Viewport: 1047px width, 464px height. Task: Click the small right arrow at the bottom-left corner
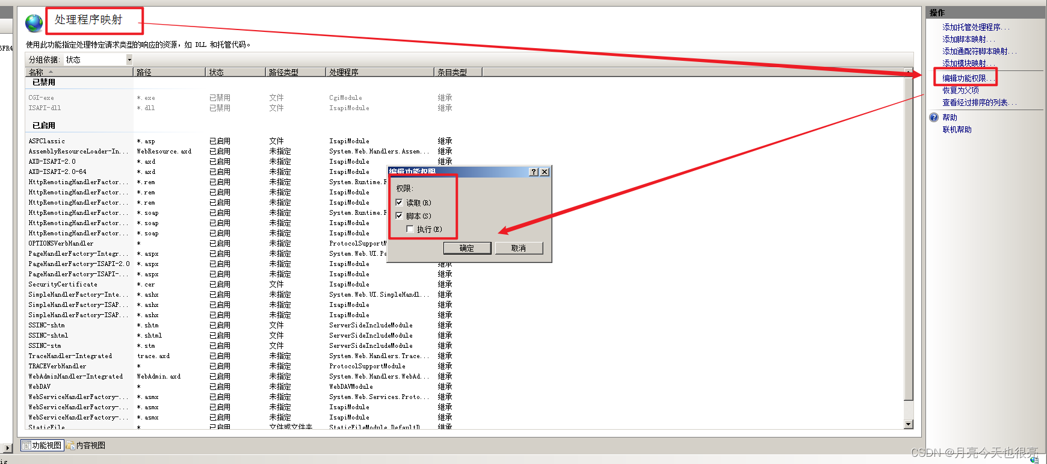click(7, 448)
